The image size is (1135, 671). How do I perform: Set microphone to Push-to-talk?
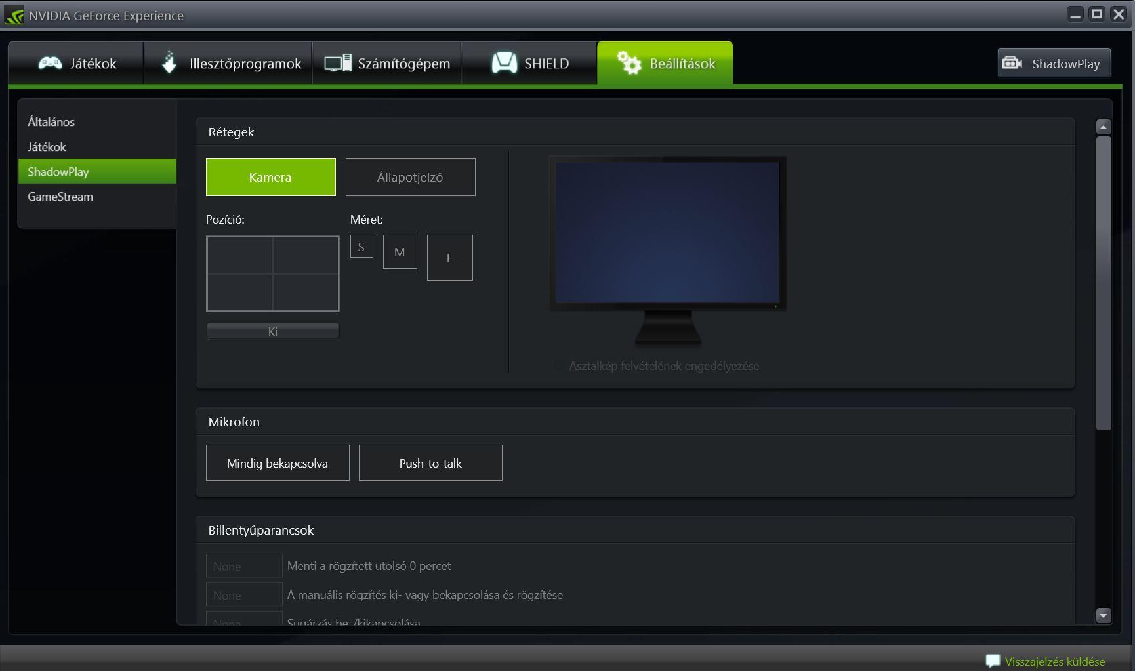click(x=430, y=463)
